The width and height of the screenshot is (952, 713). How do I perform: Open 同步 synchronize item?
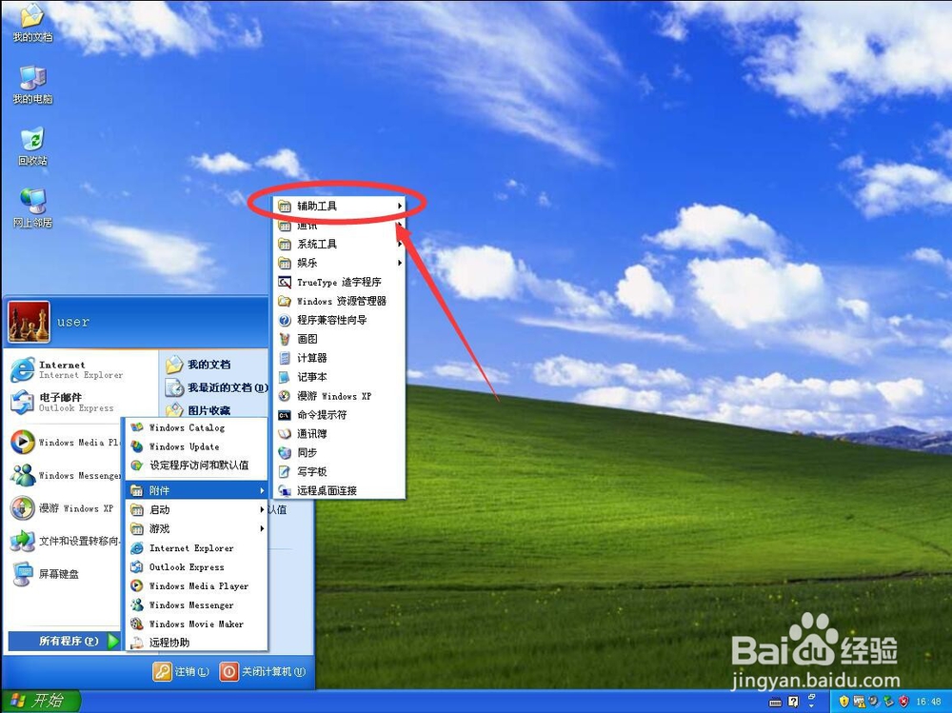[x=340, y=452]
